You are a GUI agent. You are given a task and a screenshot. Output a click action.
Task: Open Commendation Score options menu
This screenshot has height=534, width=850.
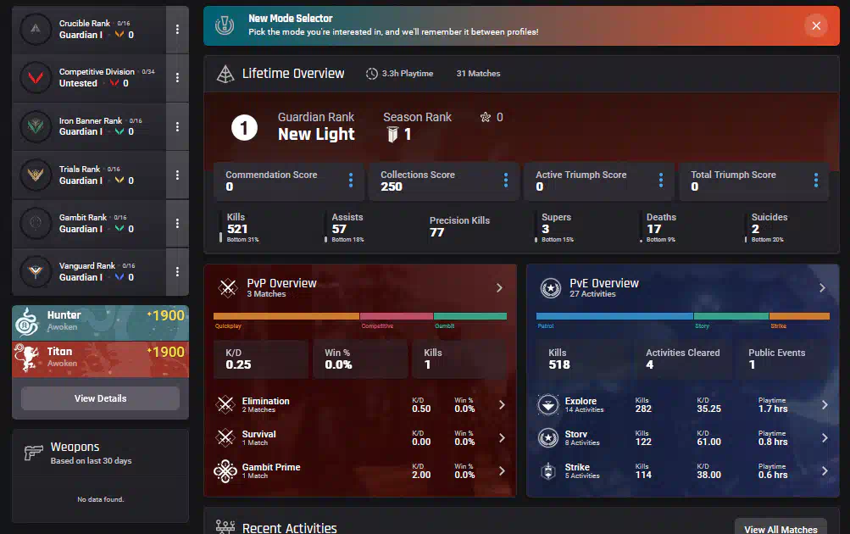pos(351,180)
